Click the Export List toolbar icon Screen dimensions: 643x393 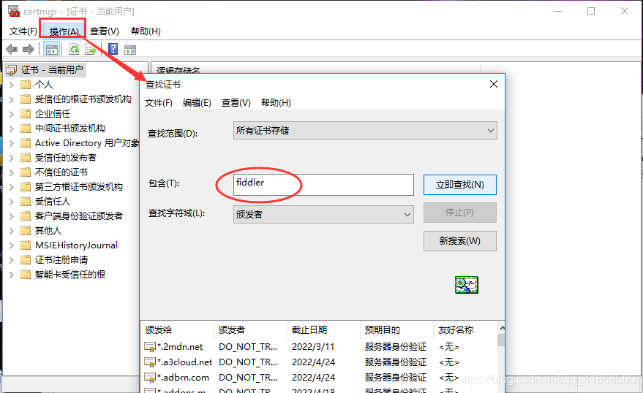pyautogui.click(x=90, y=50)
